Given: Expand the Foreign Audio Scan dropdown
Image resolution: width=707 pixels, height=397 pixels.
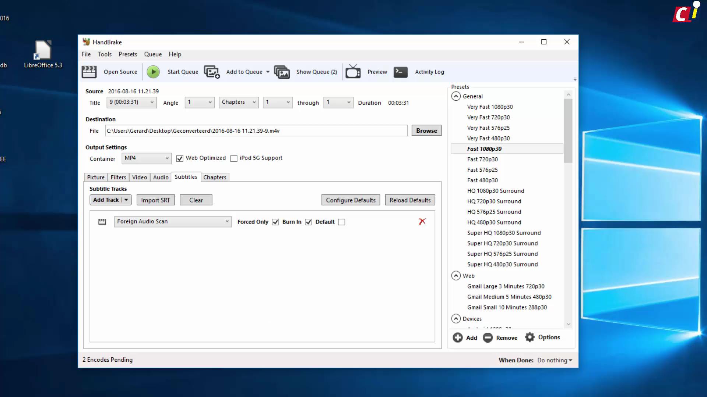Looking at the screenshot, I should coord(173,221).
